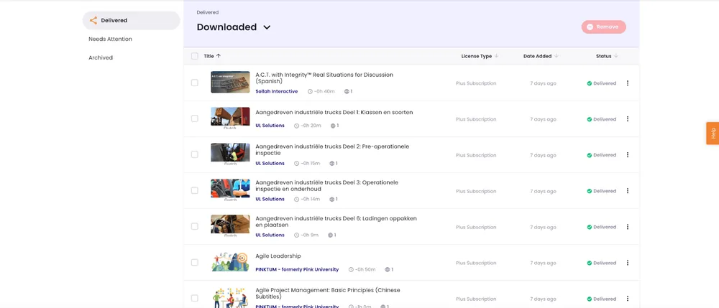Sort by License Type column

[480, 56]
